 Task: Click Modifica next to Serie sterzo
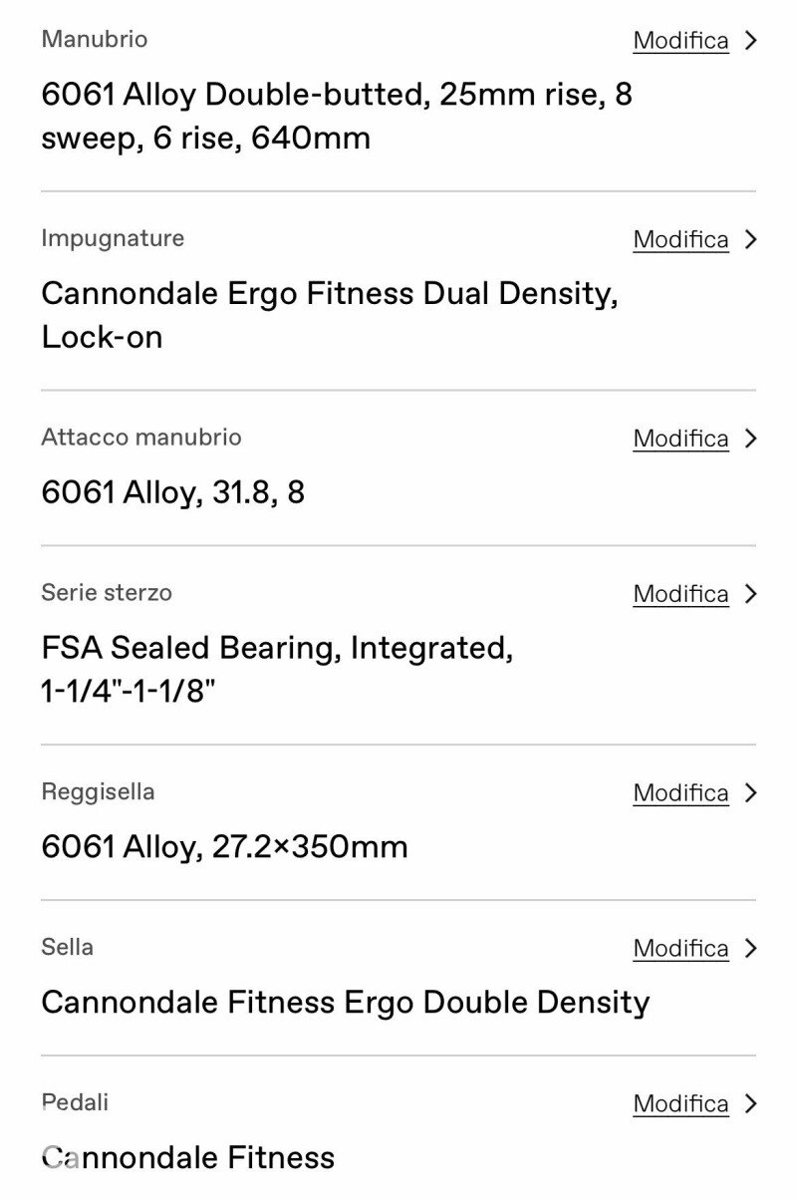pos(680,594)
